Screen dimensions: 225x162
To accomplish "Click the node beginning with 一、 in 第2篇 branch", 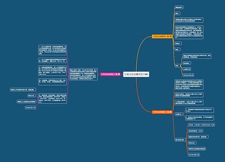I will point(53,50).
